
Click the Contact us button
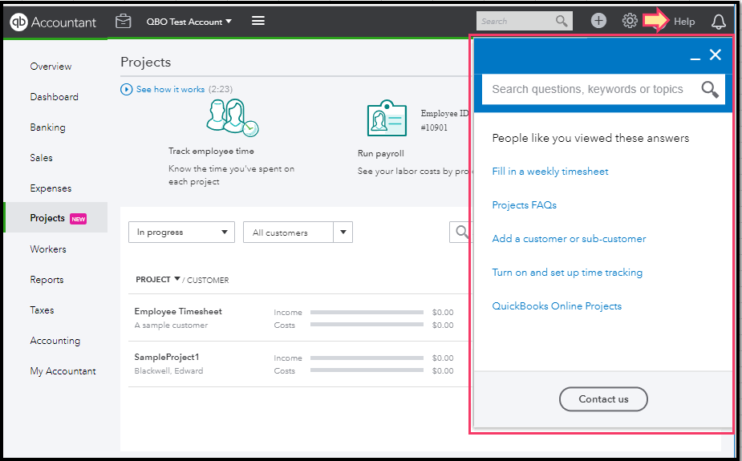tap(603, 399)
